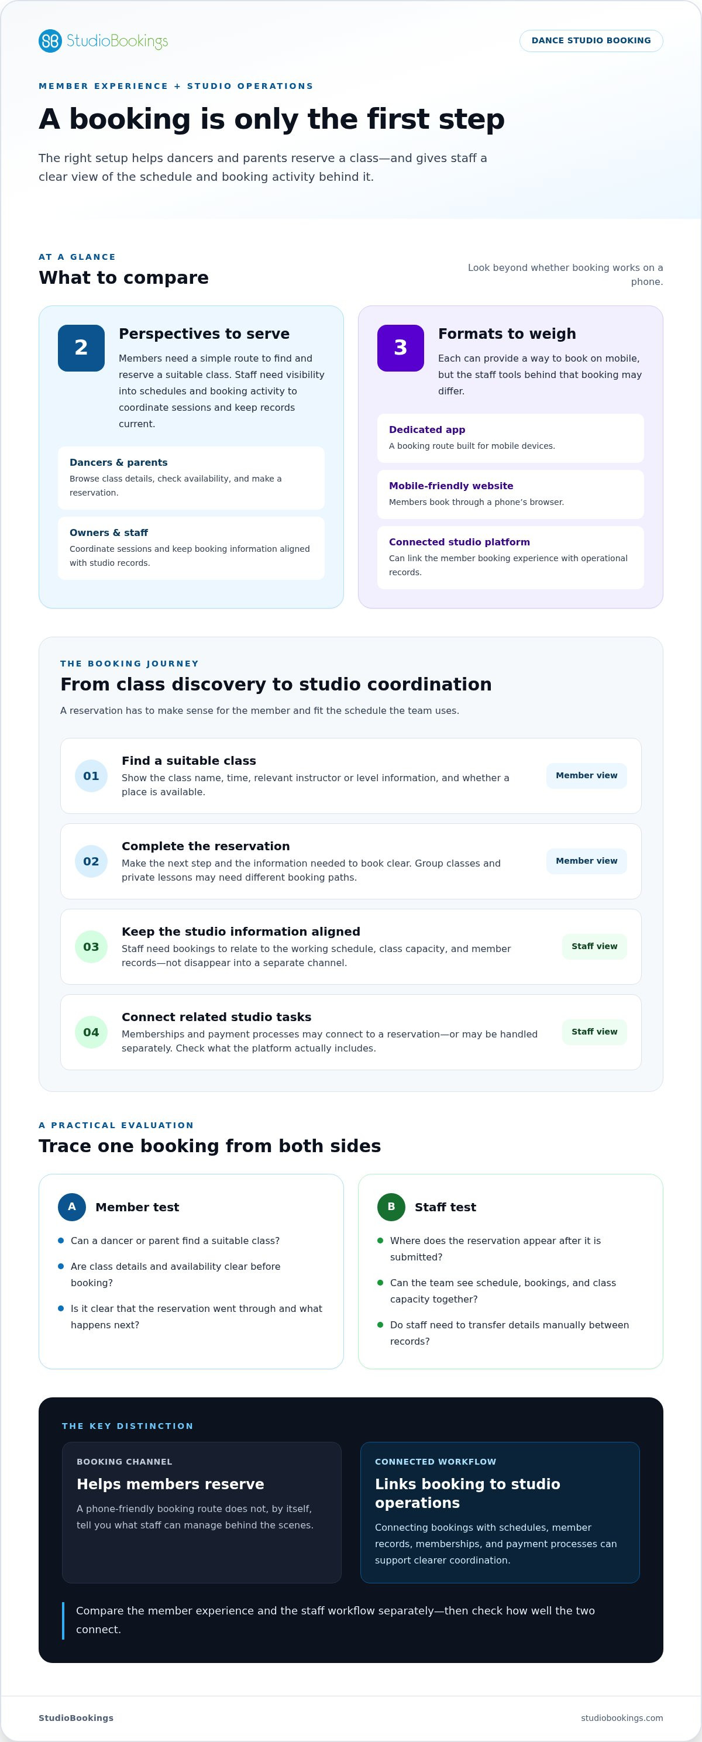
Task: Click 'Keep the studio information aligned' heading
Action: (x=241, y=932)
